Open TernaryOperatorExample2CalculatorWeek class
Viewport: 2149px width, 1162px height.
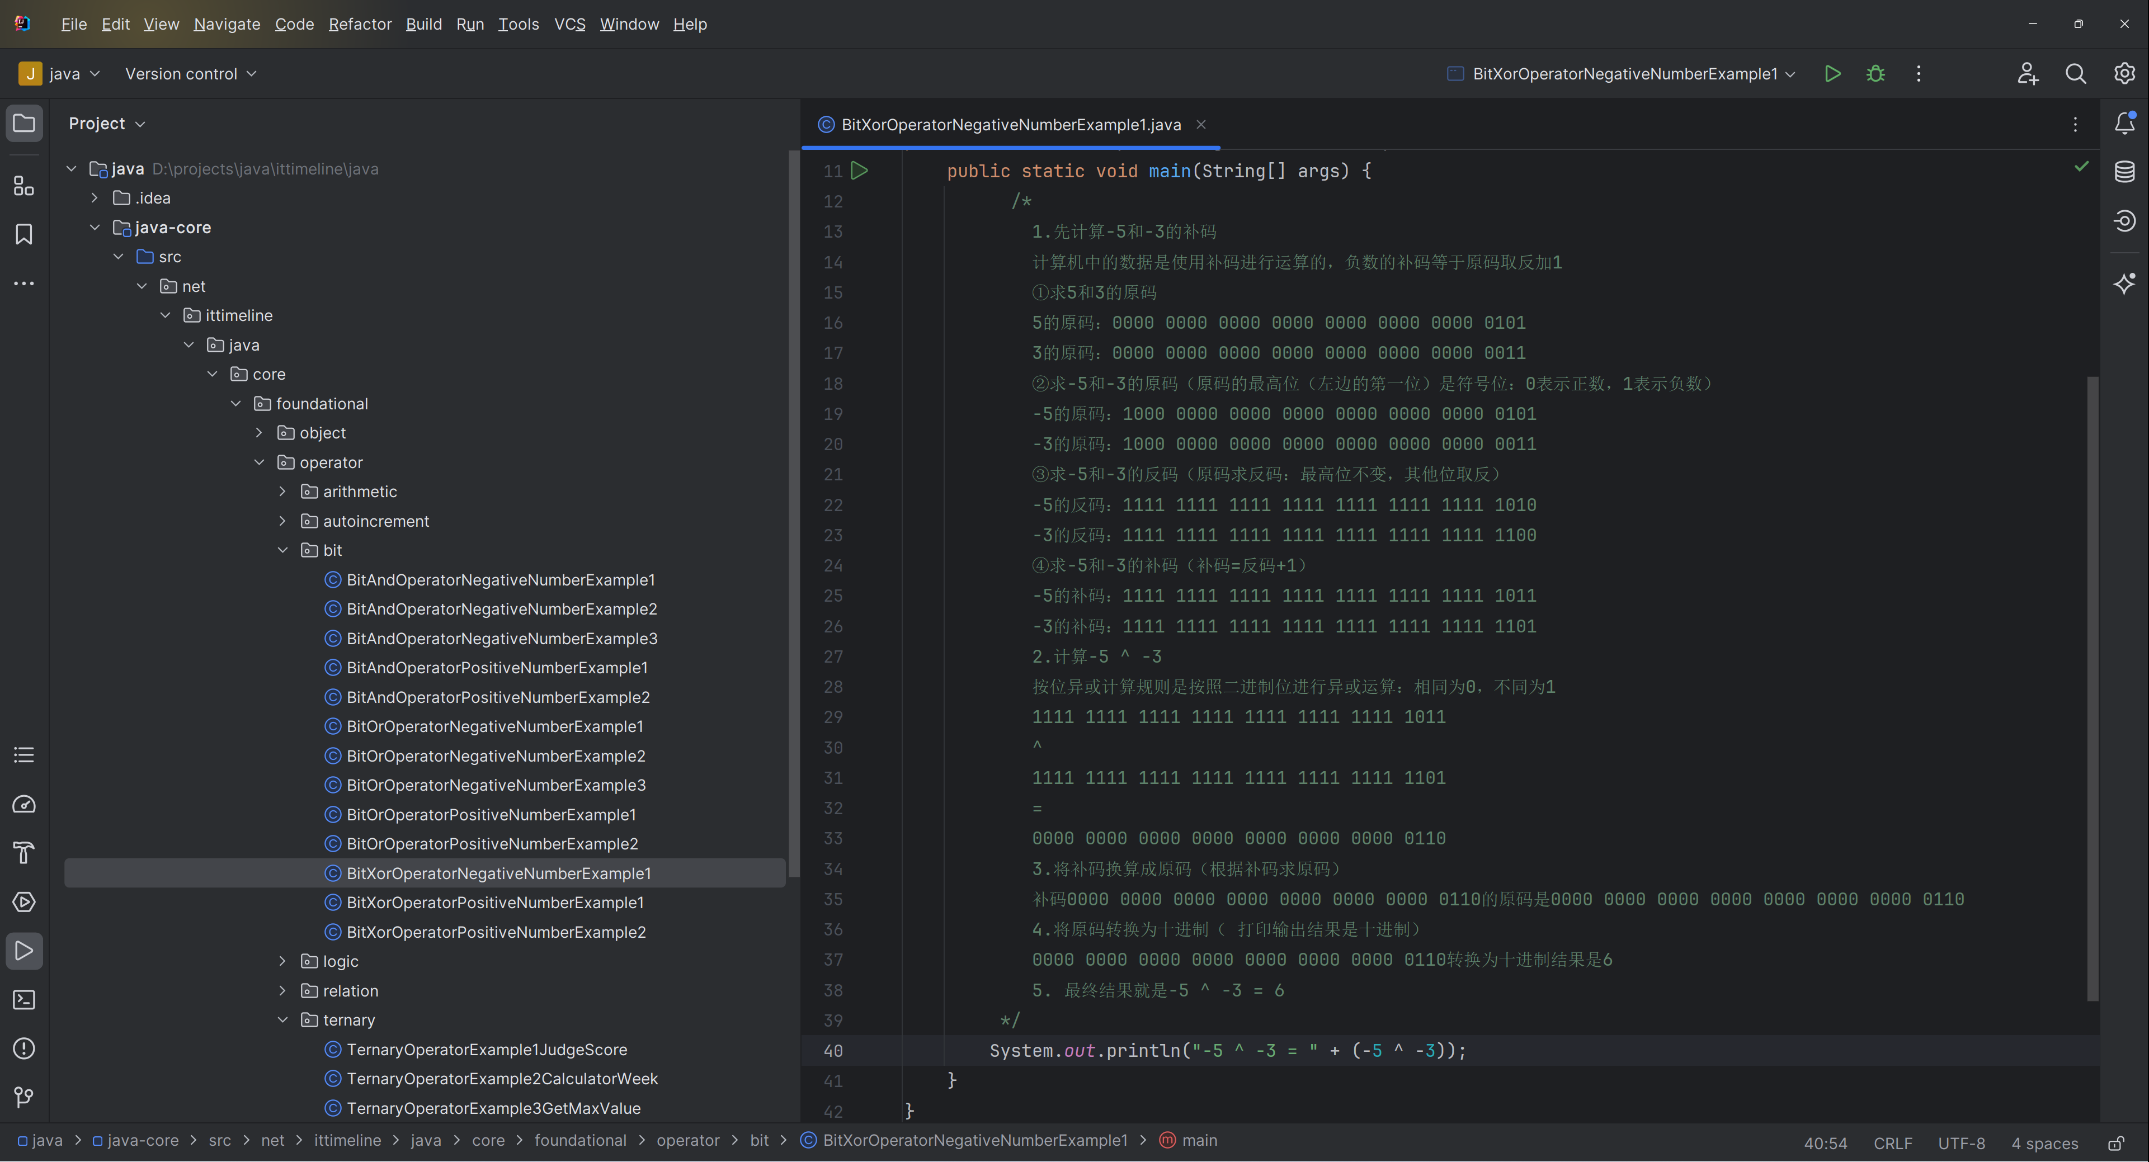pyautogui.click(x=501, y=1079)
